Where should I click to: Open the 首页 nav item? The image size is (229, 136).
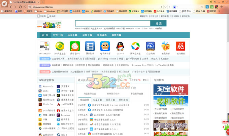(x=45, y=35)
